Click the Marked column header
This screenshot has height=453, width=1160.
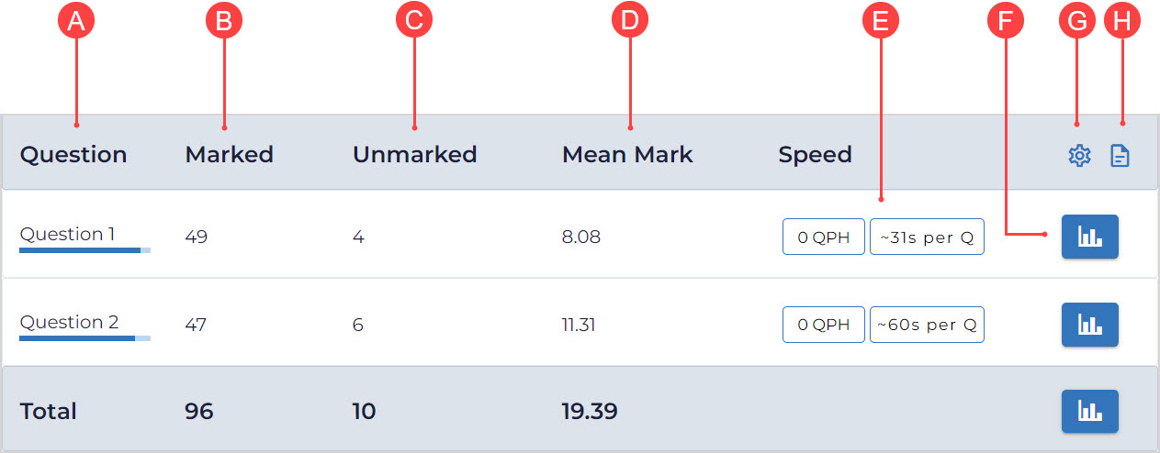point(229,155)
